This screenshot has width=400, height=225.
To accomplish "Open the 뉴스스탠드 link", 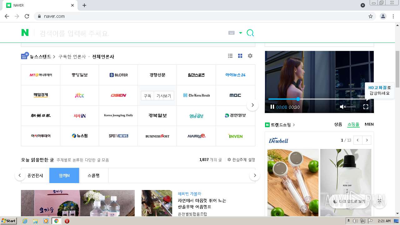I will point(40,57).
